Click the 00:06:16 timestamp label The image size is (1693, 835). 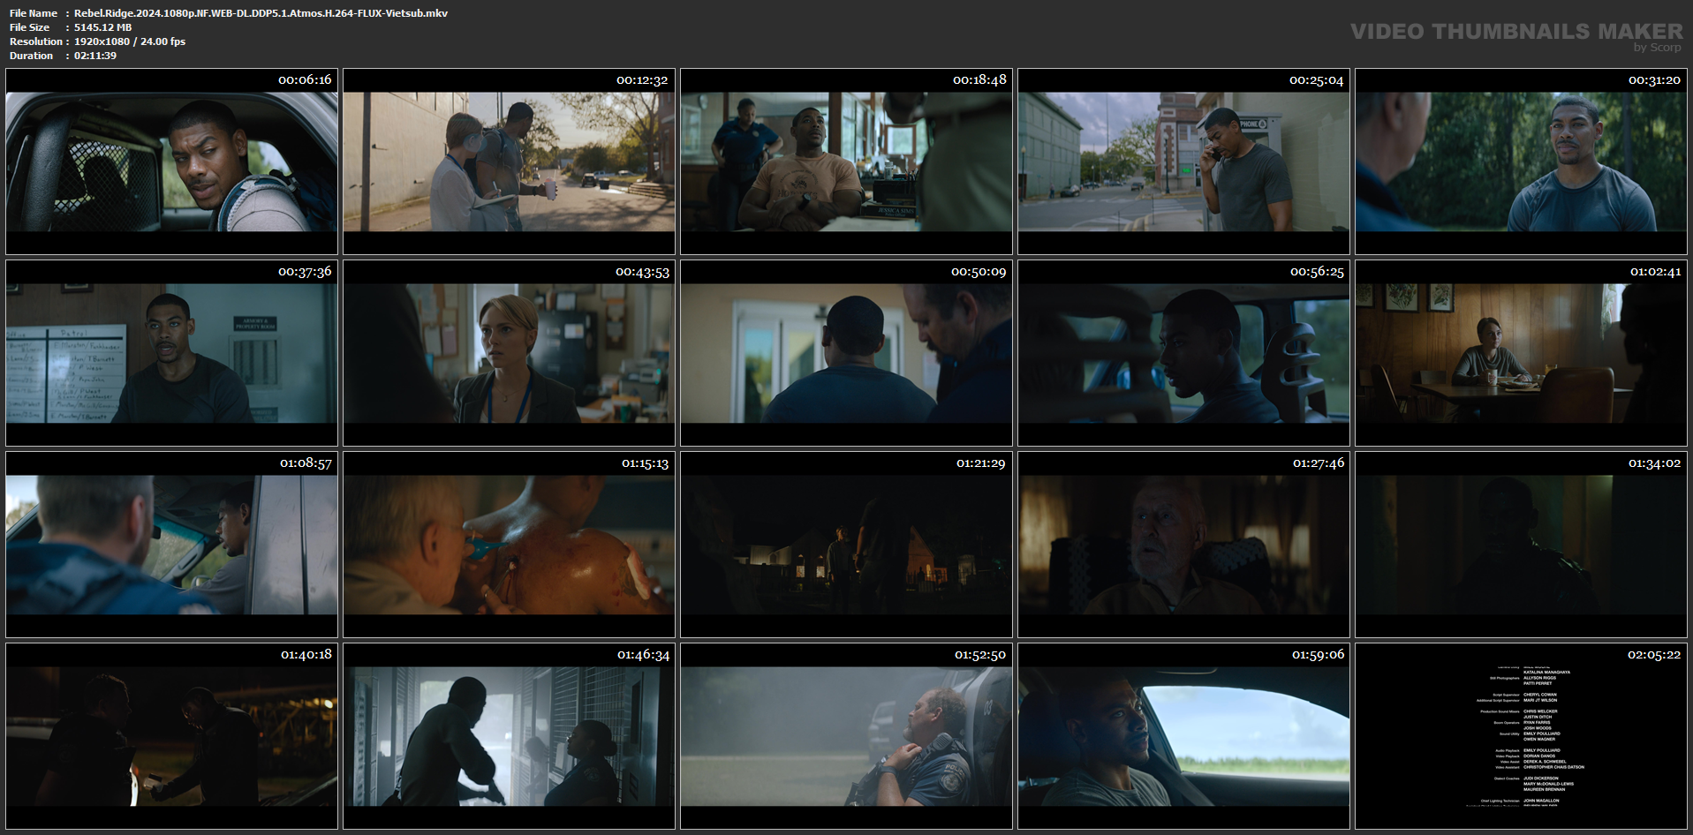305,79
